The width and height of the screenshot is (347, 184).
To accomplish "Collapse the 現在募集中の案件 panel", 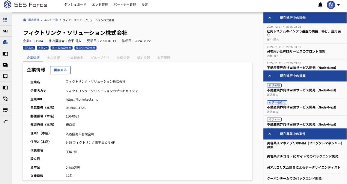I will point(270,134).
